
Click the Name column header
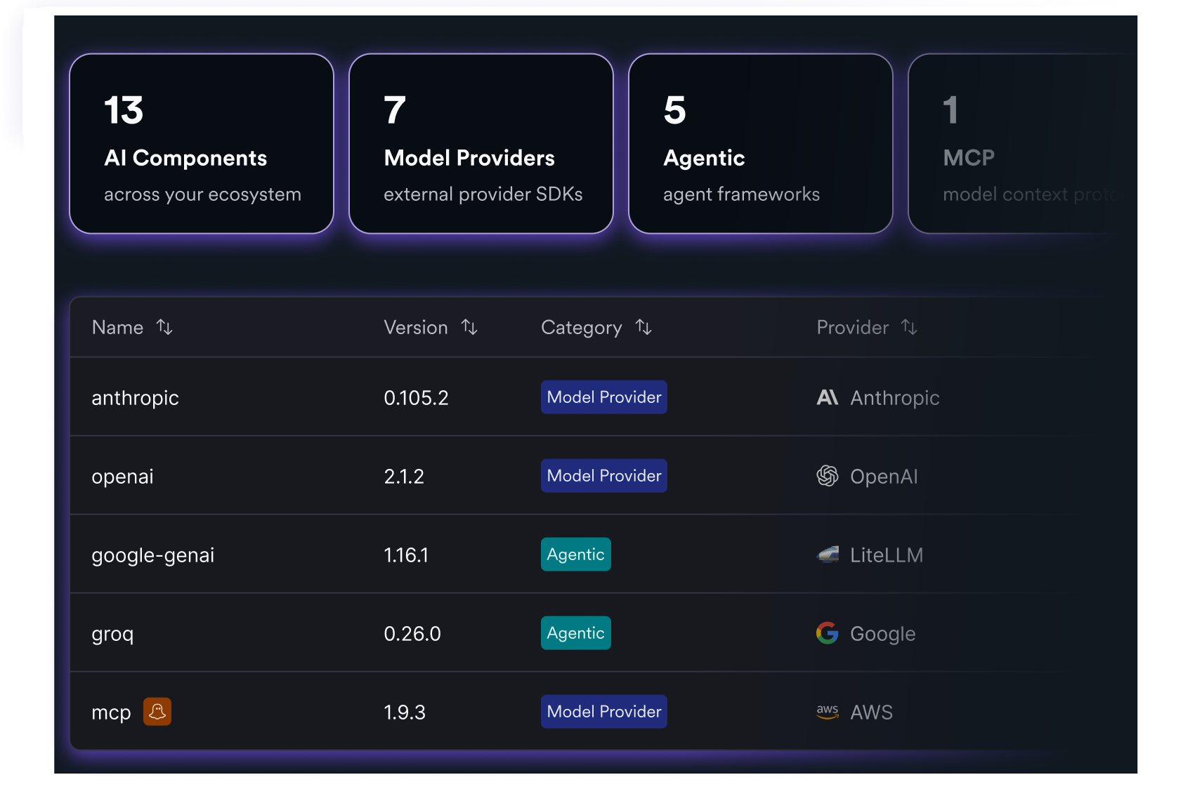coord(117,327)
